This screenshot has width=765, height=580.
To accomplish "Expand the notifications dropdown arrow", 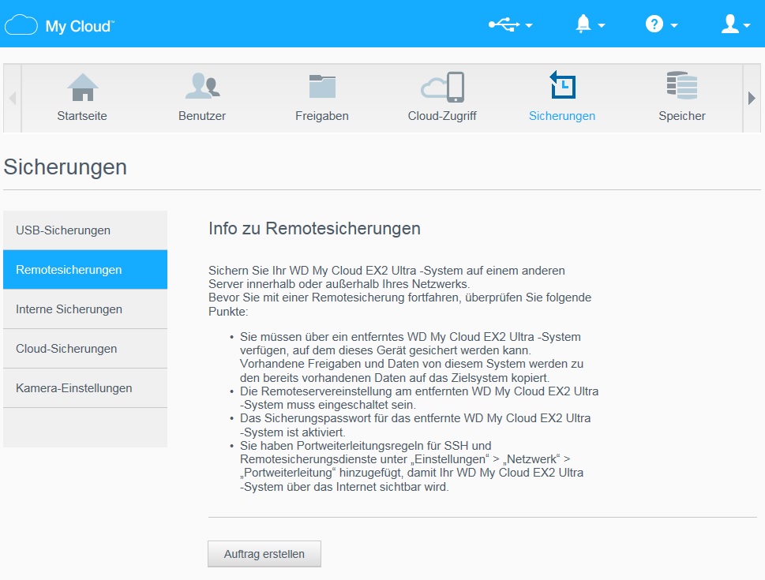I will [601, 25].
